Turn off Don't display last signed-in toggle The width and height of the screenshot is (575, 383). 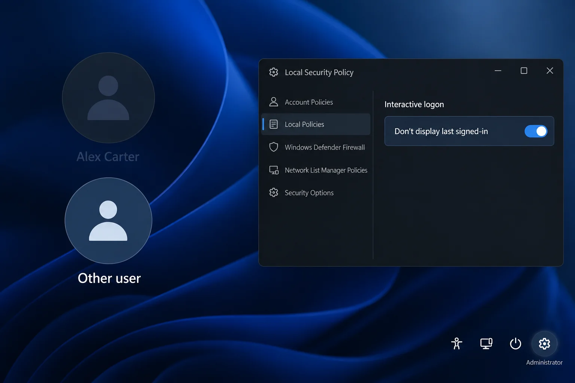click(536, 131)
